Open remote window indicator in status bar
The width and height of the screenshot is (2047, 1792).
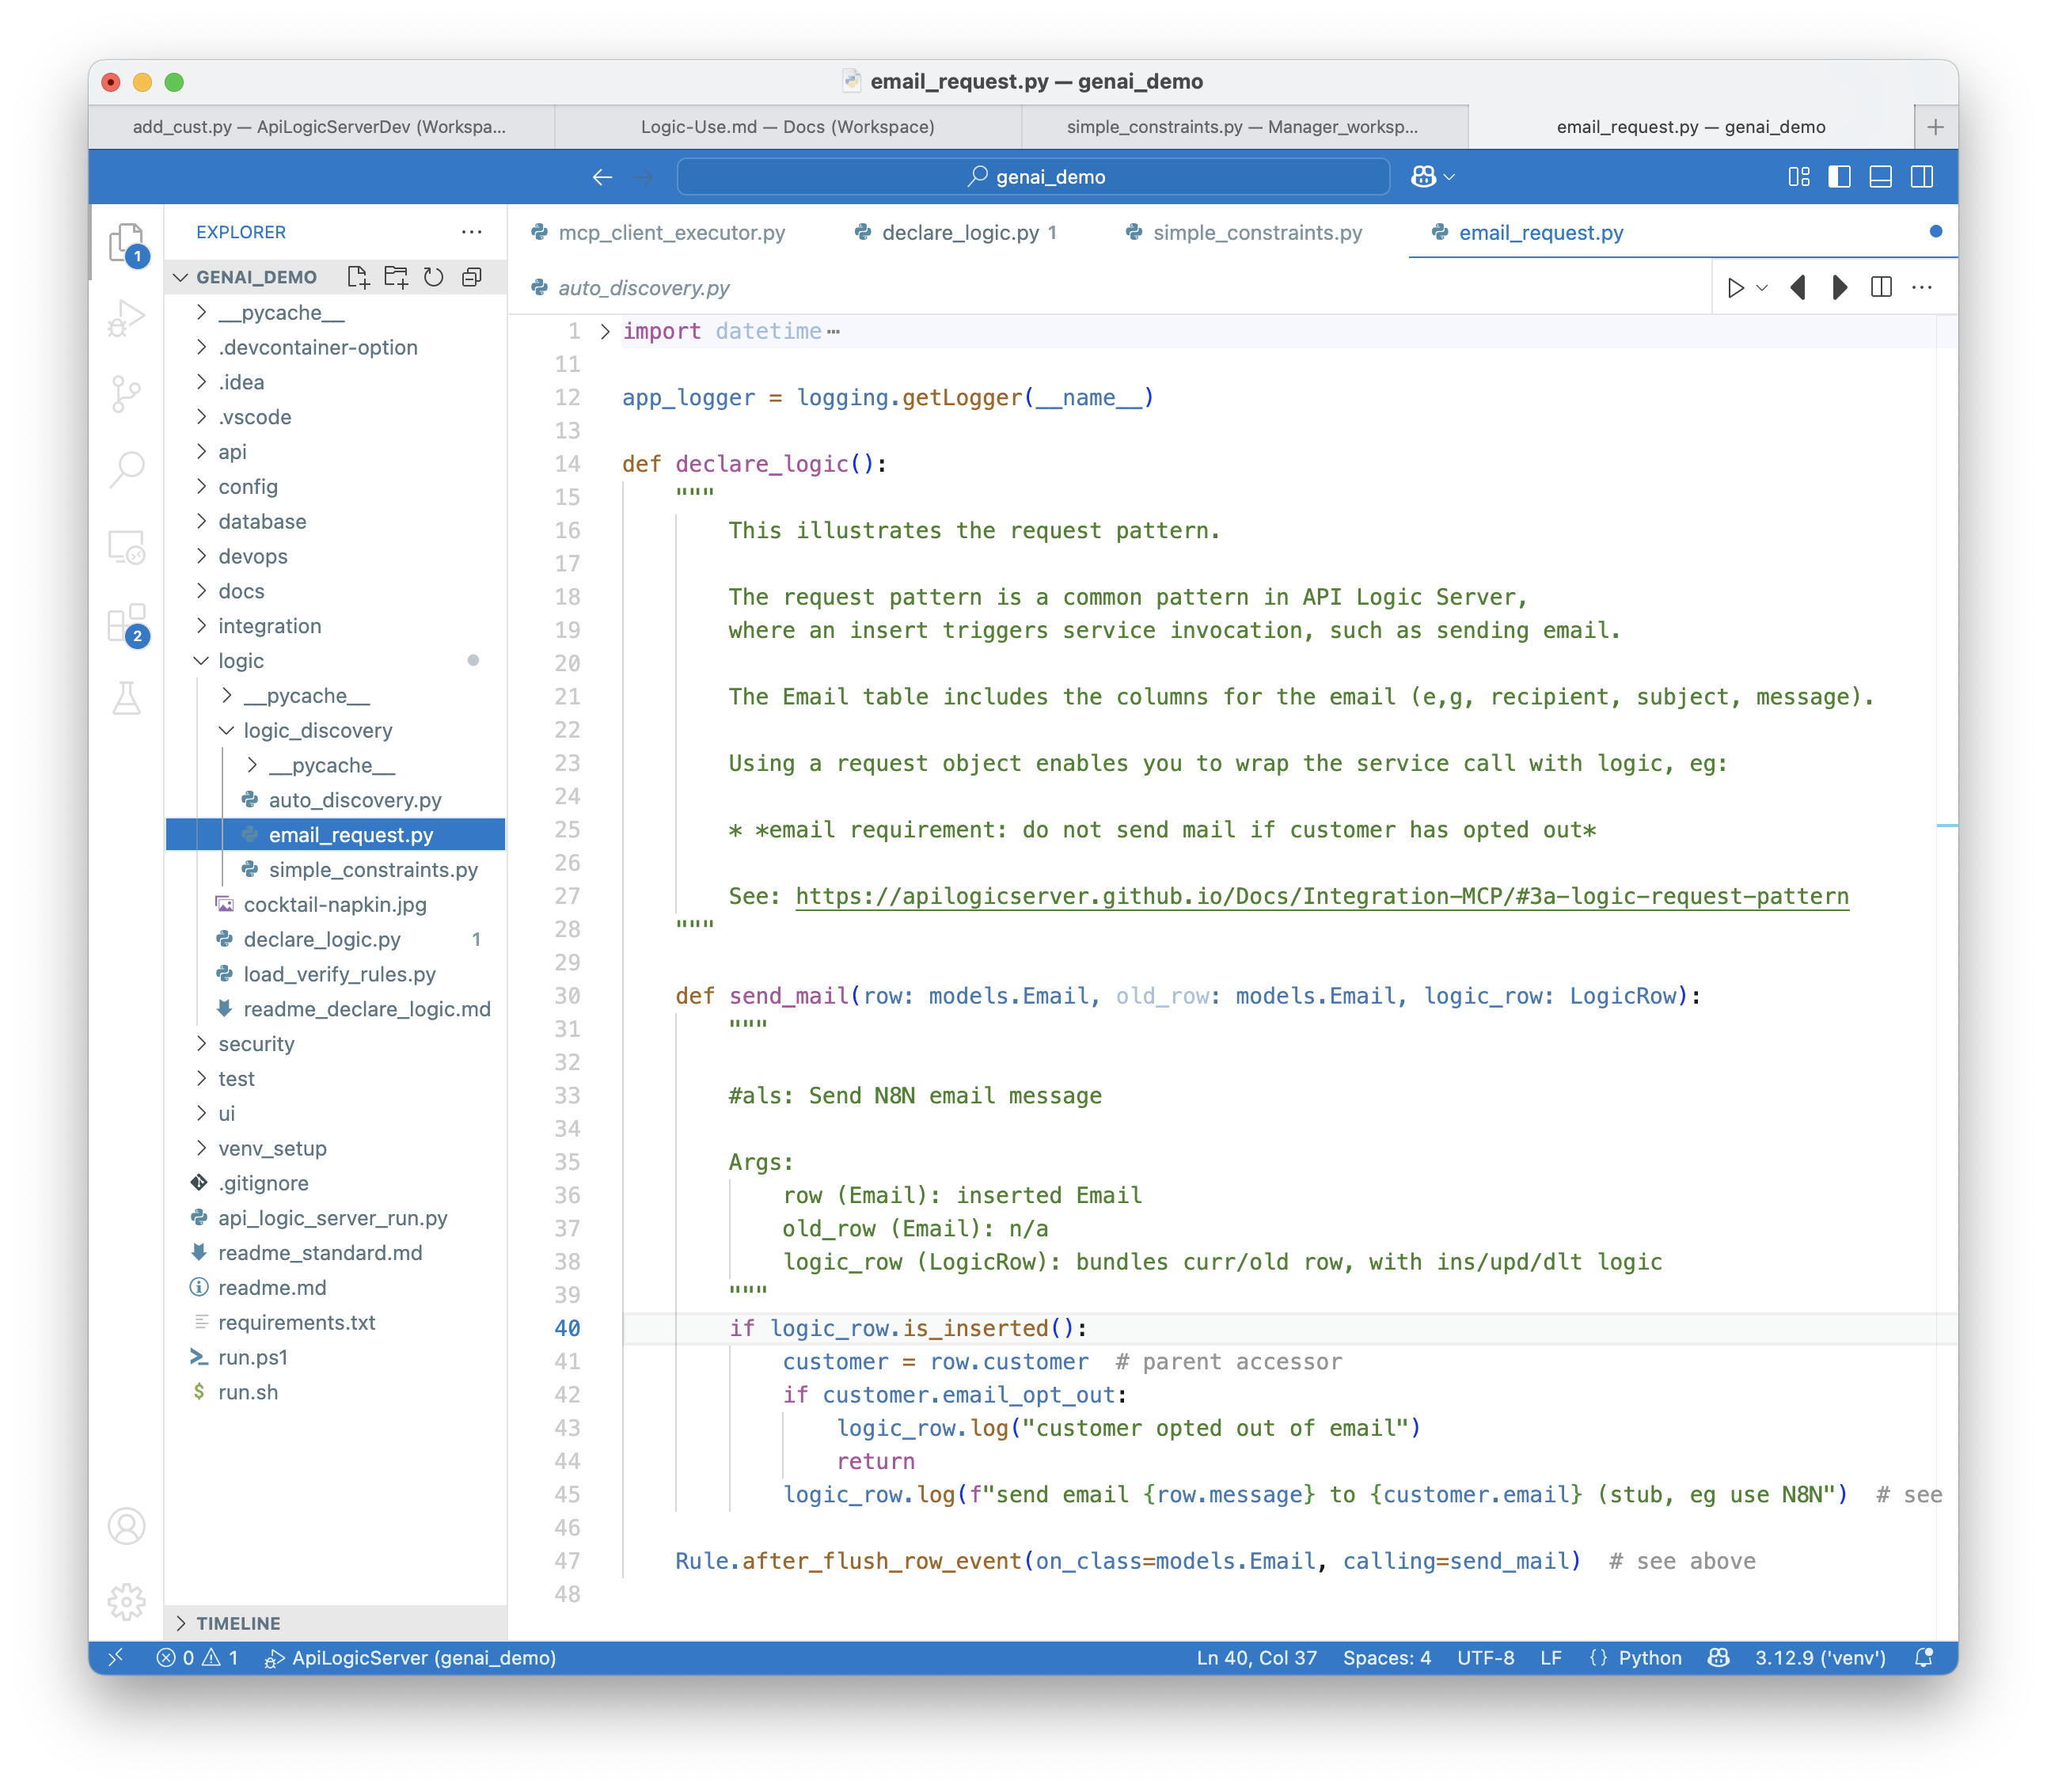117,1657
